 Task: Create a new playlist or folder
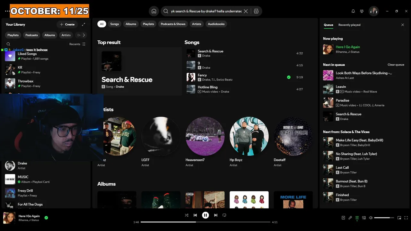(67, 24)
